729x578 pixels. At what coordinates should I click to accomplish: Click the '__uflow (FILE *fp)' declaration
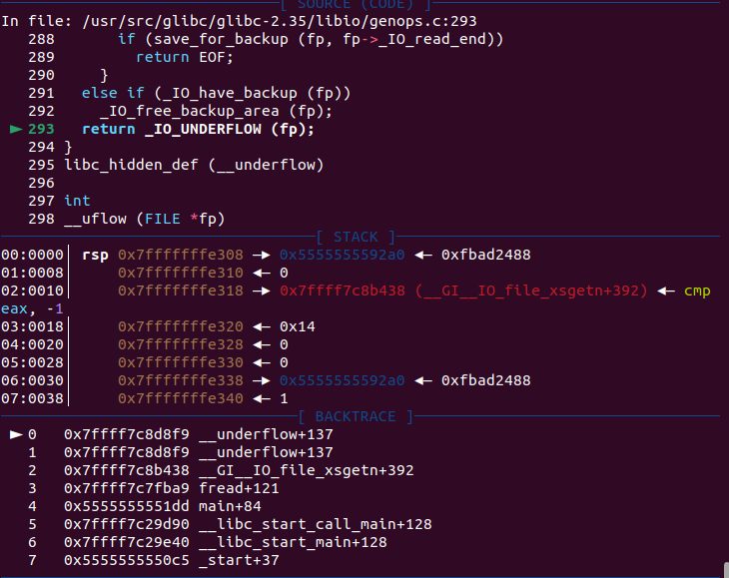[145, 219]
